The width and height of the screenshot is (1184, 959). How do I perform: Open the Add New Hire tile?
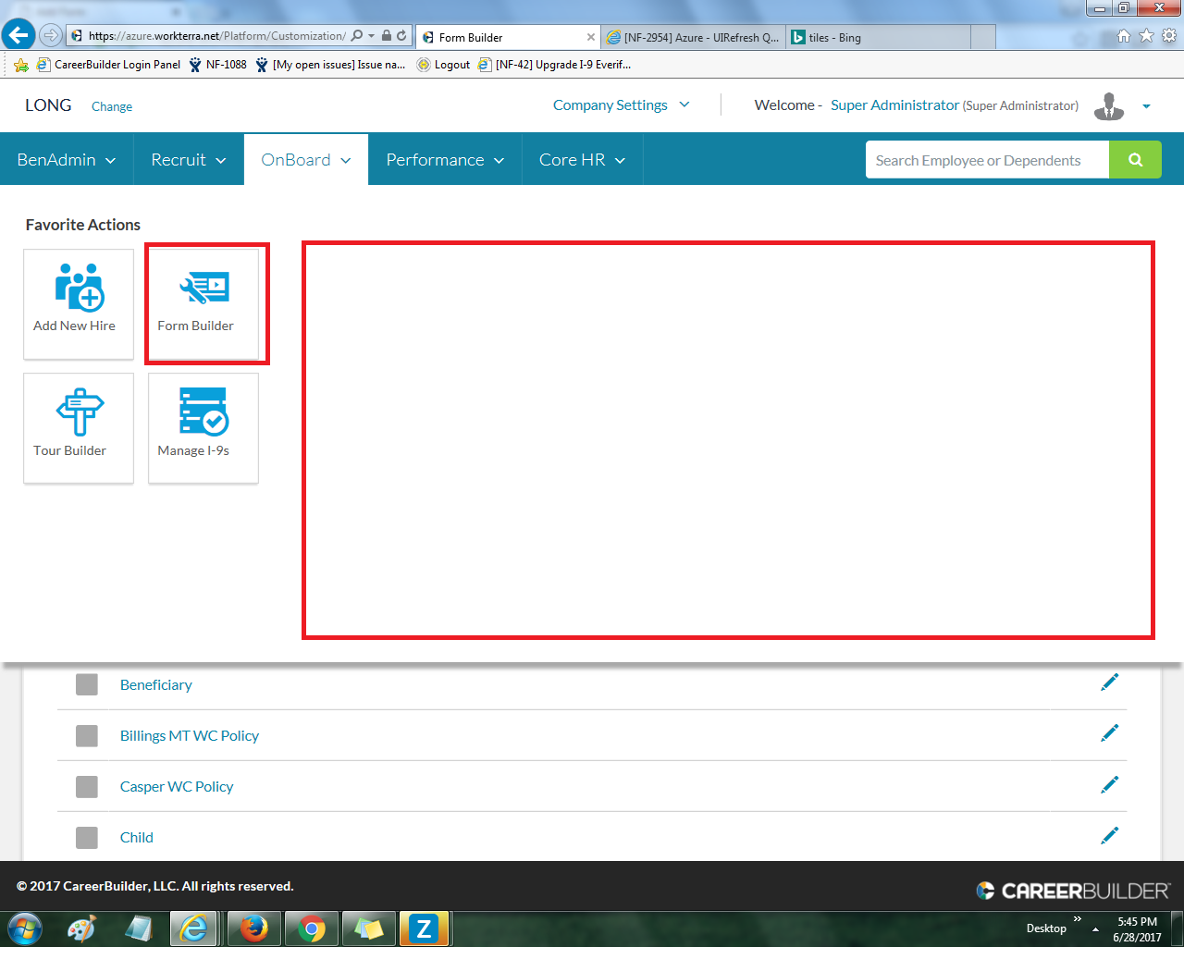coord(79,303)
